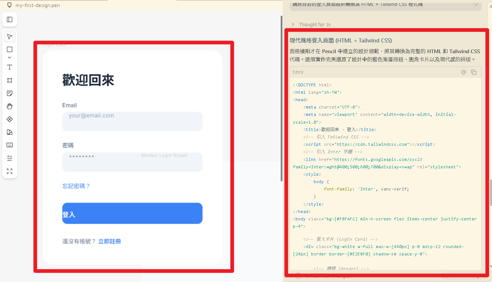Click the blue 登入 button on canvas
The image size is (492, 282).
[x=132, y=213]
